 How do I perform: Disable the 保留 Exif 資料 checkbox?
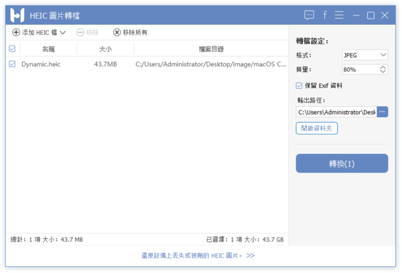tap(299, 86)
